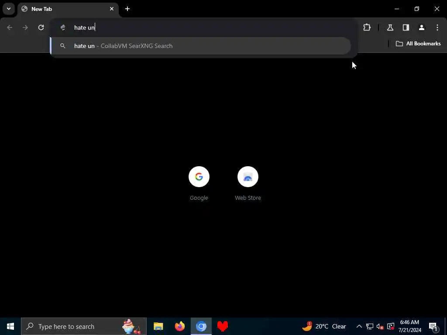
Task: Open the tab search dropdown arrow
Action: (9, 9)
